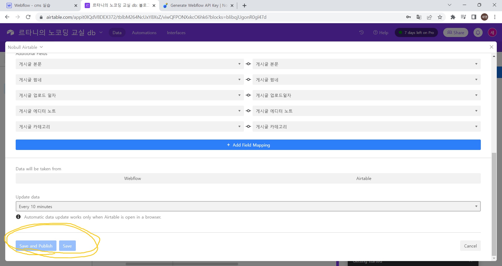Screen dimensions: 502x266
Task: Open media control icon in Chrome toolbar
Action: 463,17
